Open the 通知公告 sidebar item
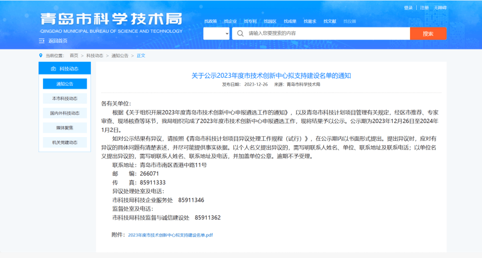The height and width of the screenshot is (258, 482). tap(65, 84)
